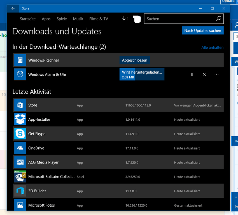Click the Gestern aktualisiert status text
This screenshot has width=238, height=215.
[x=188, y=205]
